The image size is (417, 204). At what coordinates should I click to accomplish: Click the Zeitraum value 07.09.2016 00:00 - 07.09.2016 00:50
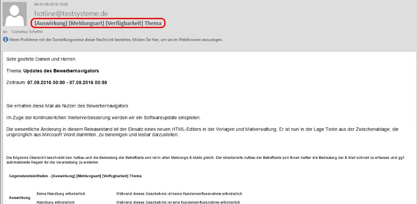click(67, 83)
